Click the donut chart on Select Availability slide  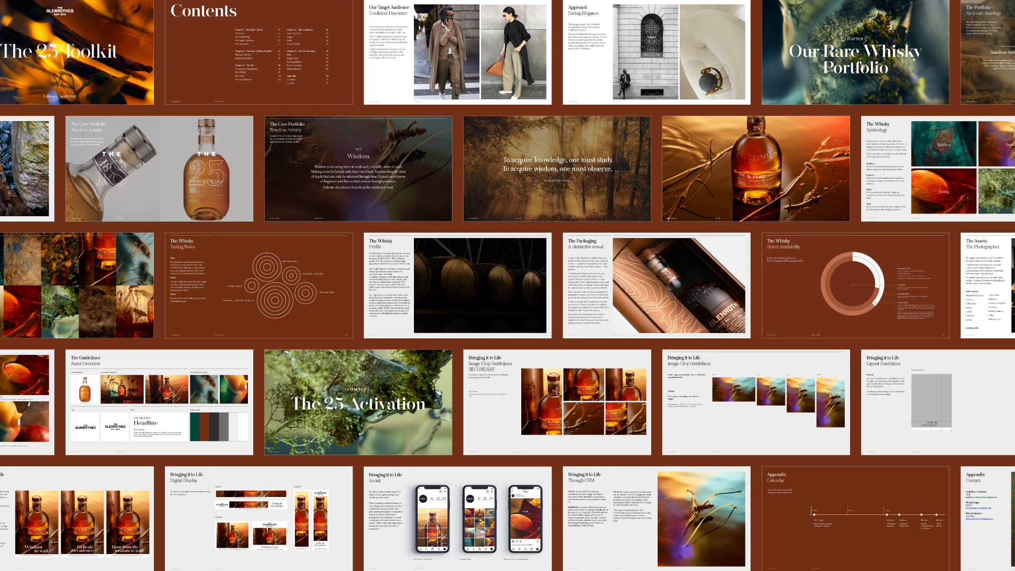pos(853,284)
